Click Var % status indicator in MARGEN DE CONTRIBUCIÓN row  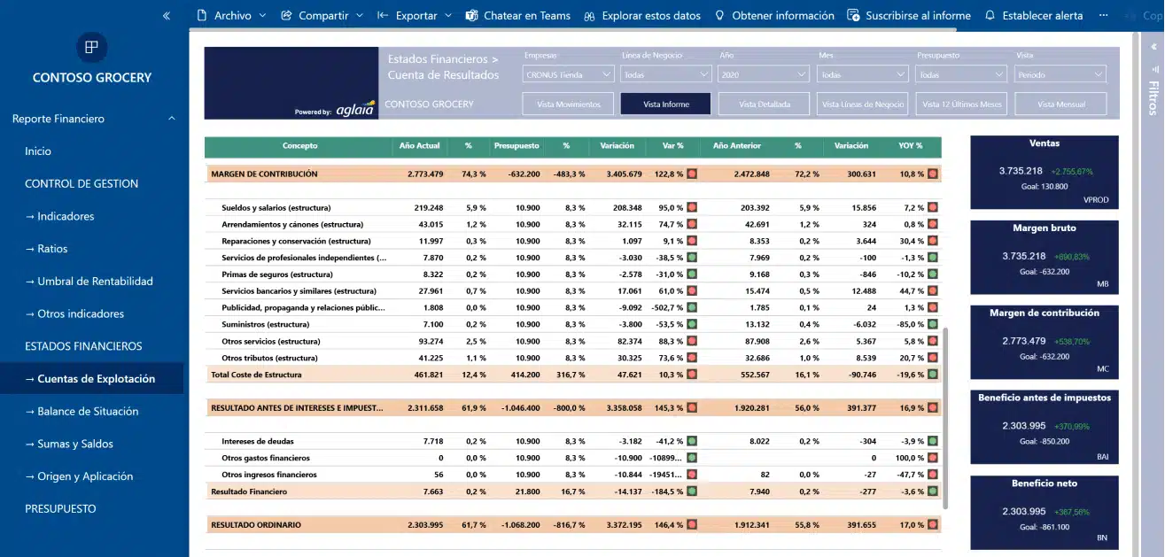point(692,174)
